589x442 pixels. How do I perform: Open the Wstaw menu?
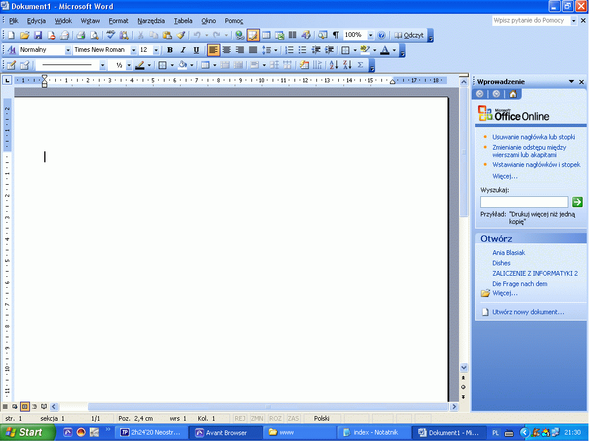[90, 21]
